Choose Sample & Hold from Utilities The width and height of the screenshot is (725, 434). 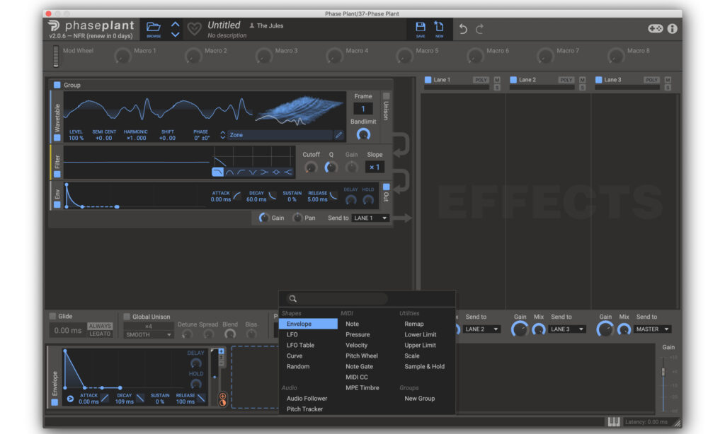[x=425, y=367]
